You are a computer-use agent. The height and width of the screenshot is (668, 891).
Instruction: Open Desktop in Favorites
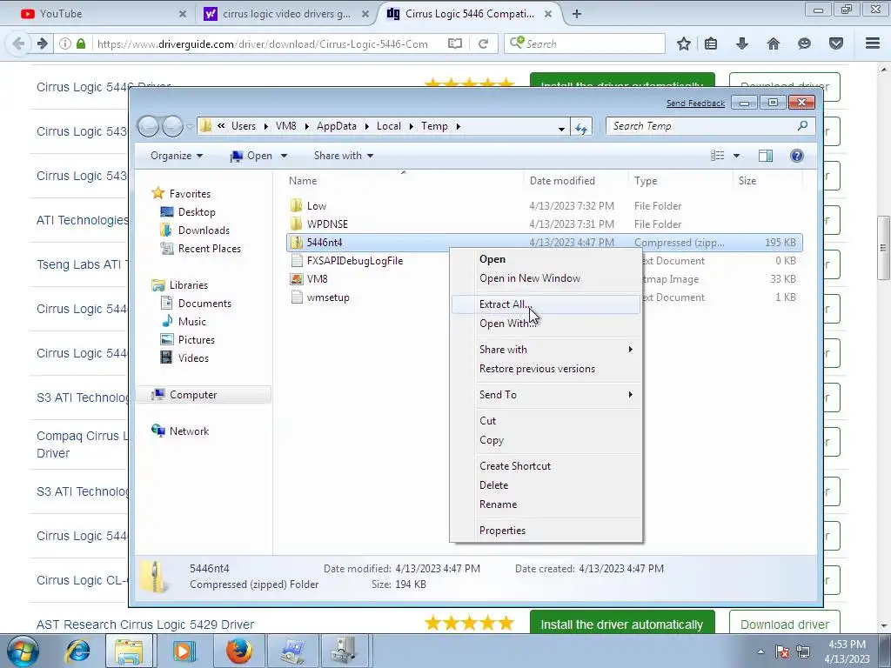(197, 212)
